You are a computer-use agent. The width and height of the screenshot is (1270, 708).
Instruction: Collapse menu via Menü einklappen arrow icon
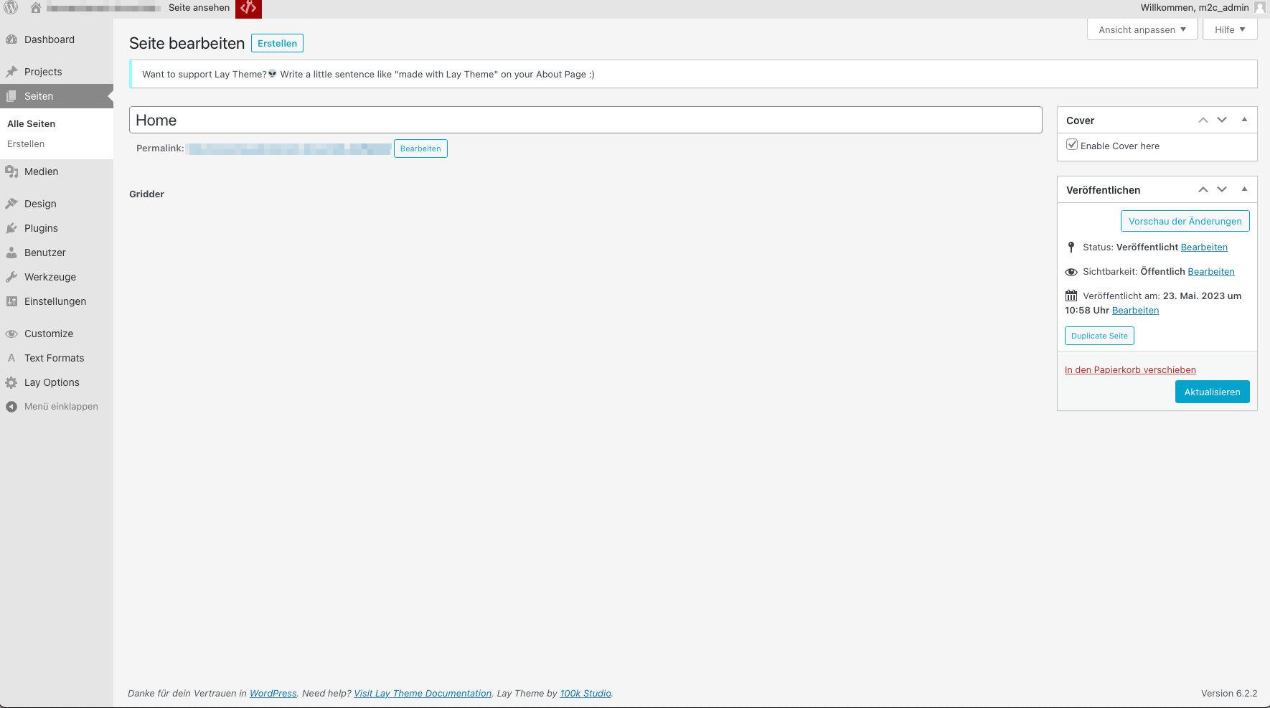click(x=11, y=407)
